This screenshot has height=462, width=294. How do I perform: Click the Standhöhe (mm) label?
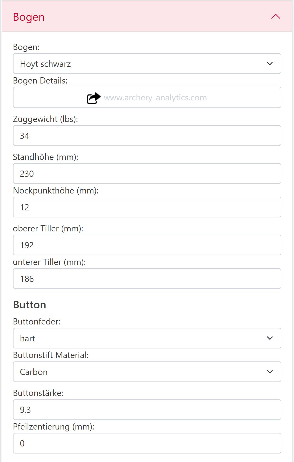[46, 157]
